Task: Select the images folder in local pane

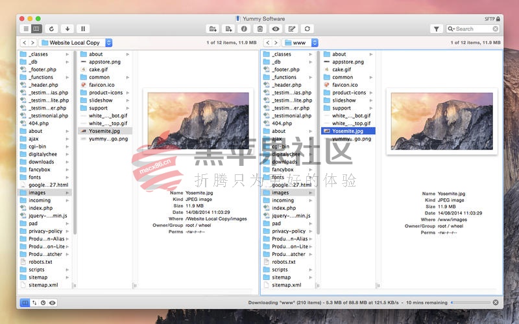Action: pos(45,192)
